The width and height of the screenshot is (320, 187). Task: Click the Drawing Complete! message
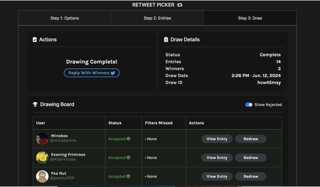(92, 62)
